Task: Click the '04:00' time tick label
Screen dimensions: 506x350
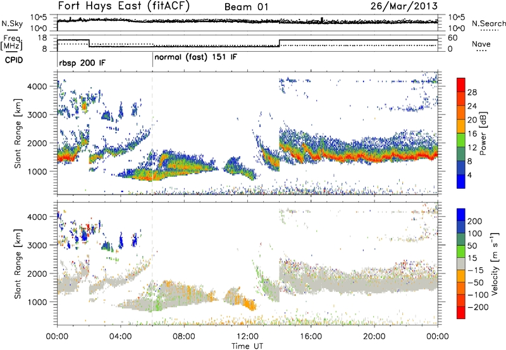Action: pyautogui.click(x=120, y=337)
